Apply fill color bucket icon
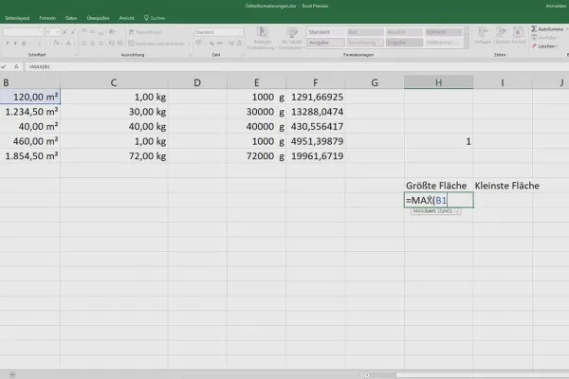 click(x=56, y=44)
